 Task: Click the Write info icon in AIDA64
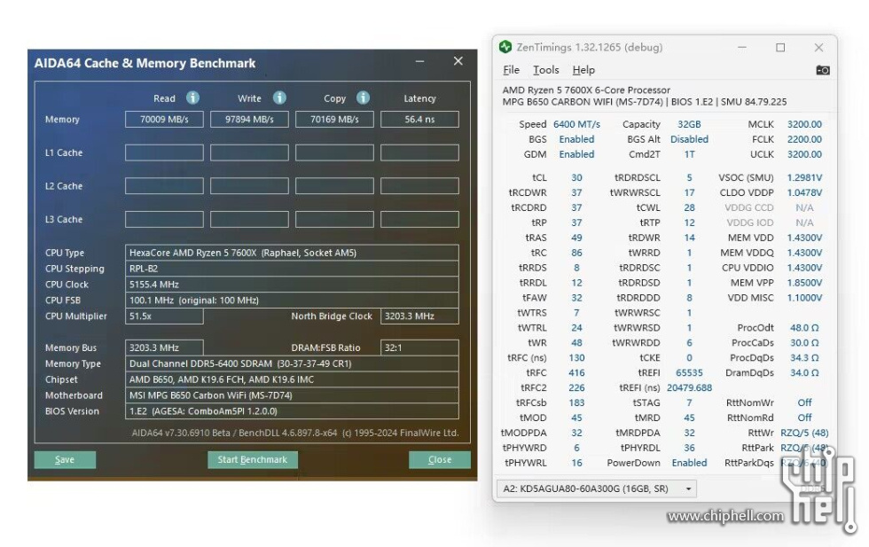[280, 98]
